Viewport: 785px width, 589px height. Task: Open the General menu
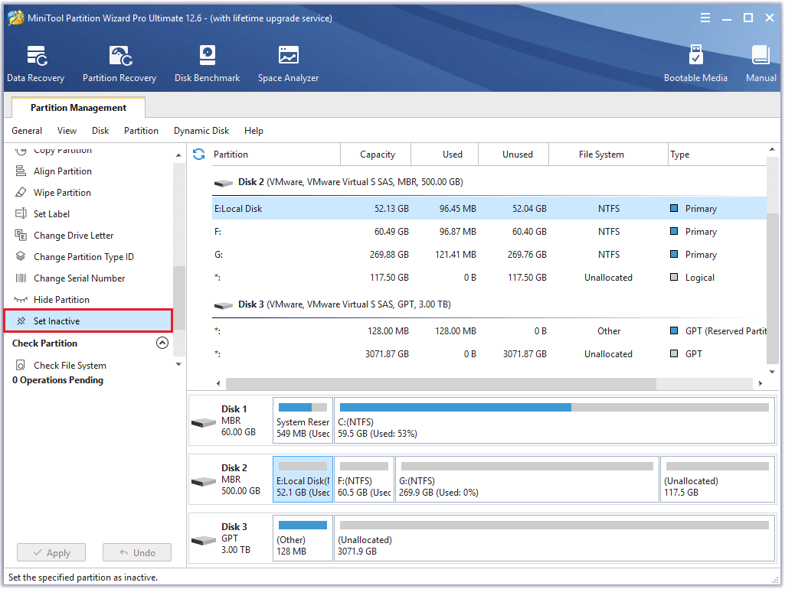pyautogui.click(x=27, y=131)
